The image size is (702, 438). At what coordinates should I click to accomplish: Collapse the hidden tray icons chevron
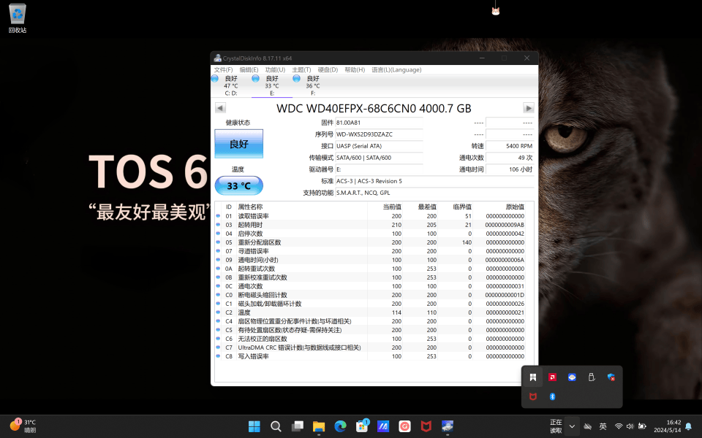point(572,426)
